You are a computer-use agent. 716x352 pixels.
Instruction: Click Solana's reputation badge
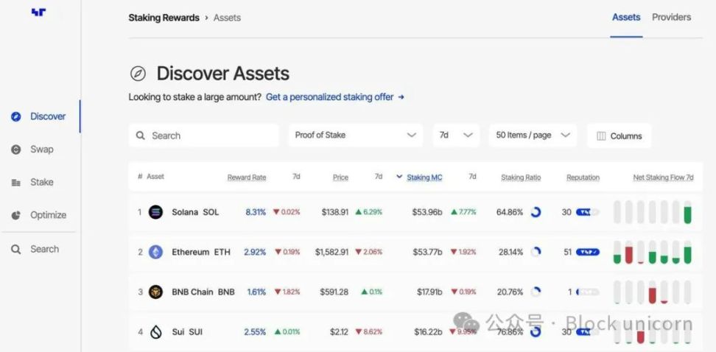(x=587, y=212)
